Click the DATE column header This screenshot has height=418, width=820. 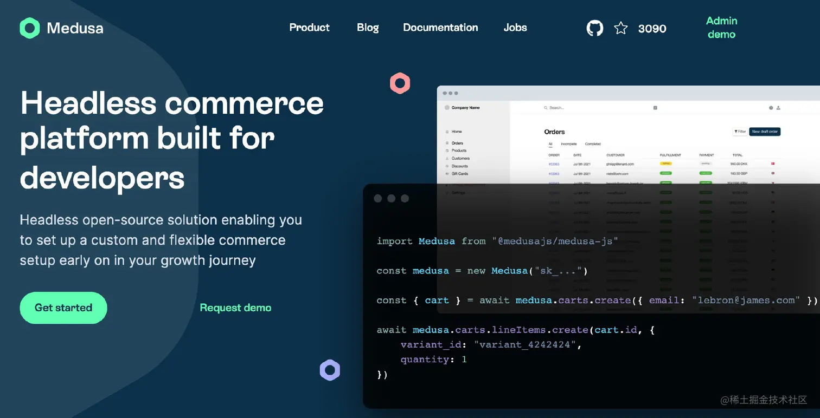pos(577,155)
